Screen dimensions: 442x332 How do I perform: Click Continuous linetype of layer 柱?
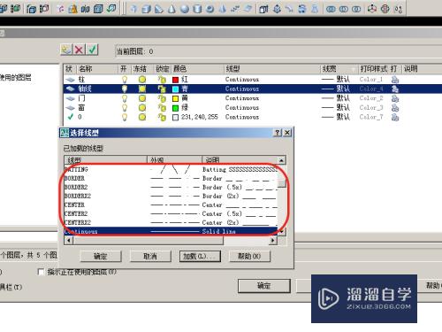point(242,80)
